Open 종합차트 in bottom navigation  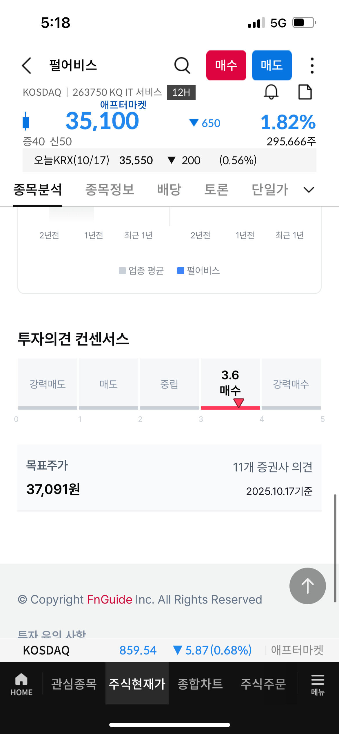(200, 684)
